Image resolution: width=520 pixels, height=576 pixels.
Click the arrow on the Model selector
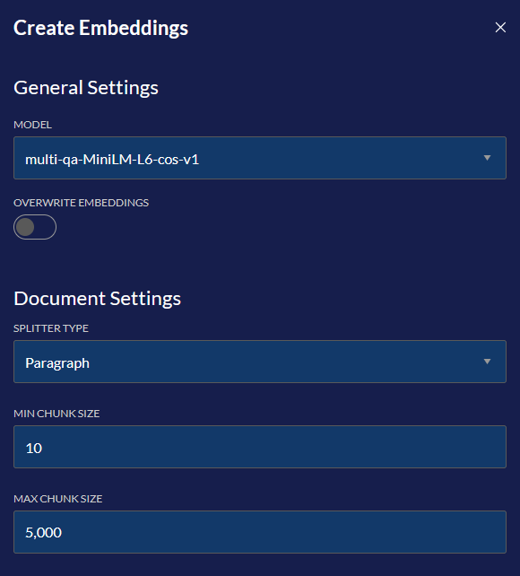[487, 158]
